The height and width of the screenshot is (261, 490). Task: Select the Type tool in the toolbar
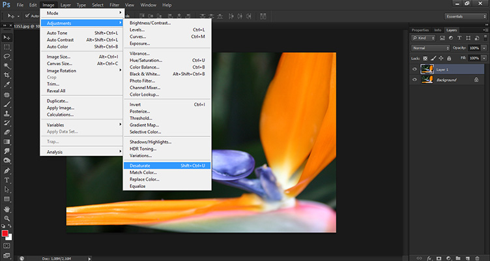pyautogui.click(x=7, y=179)
